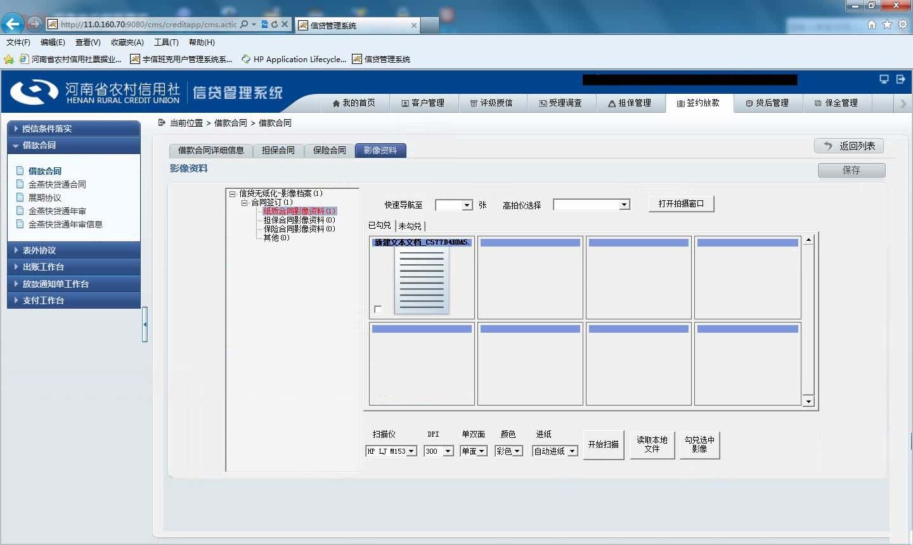Open the 信贷管理系统 bookmark

click(x=381, y=59)
